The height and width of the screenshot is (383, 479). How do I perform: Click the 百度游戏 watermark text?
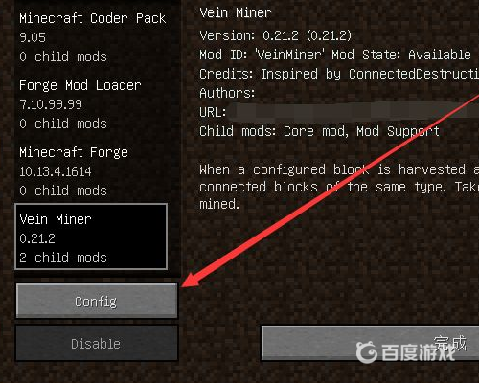tap(419, 352)
